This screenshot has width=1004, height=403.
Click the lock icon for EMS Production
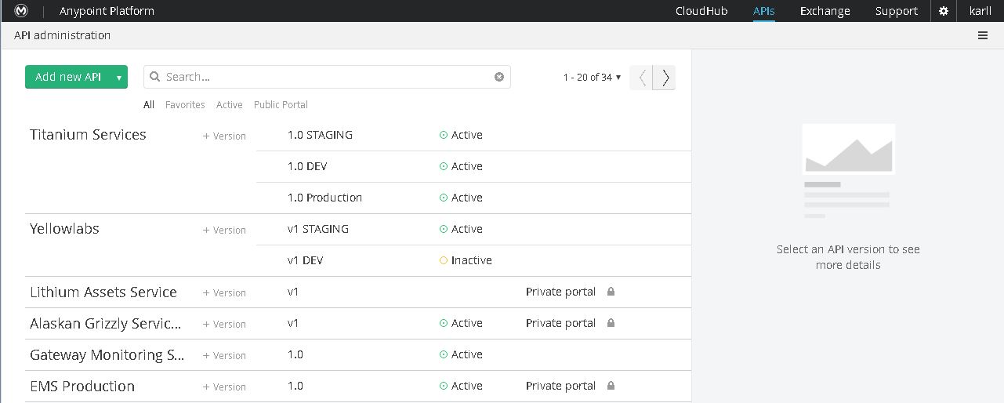pyautogui.click(x=611, y=386)
